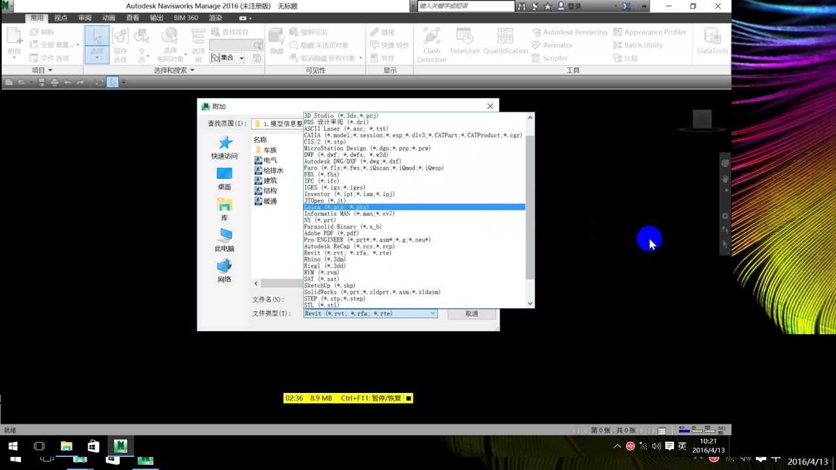Open the TimeLiner tool
Viewport: 836px width, 470px height.
pyautogui.click(x=465, y=41)
